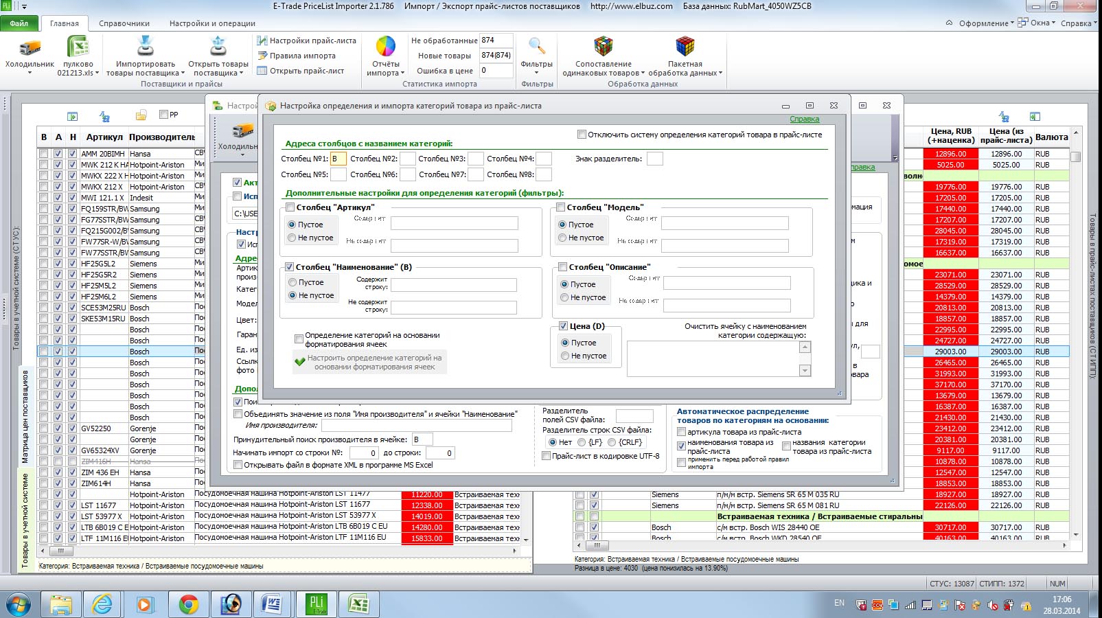
Task: Open Windows Explorer from the taskbar
Action: (x=60, y=604)
